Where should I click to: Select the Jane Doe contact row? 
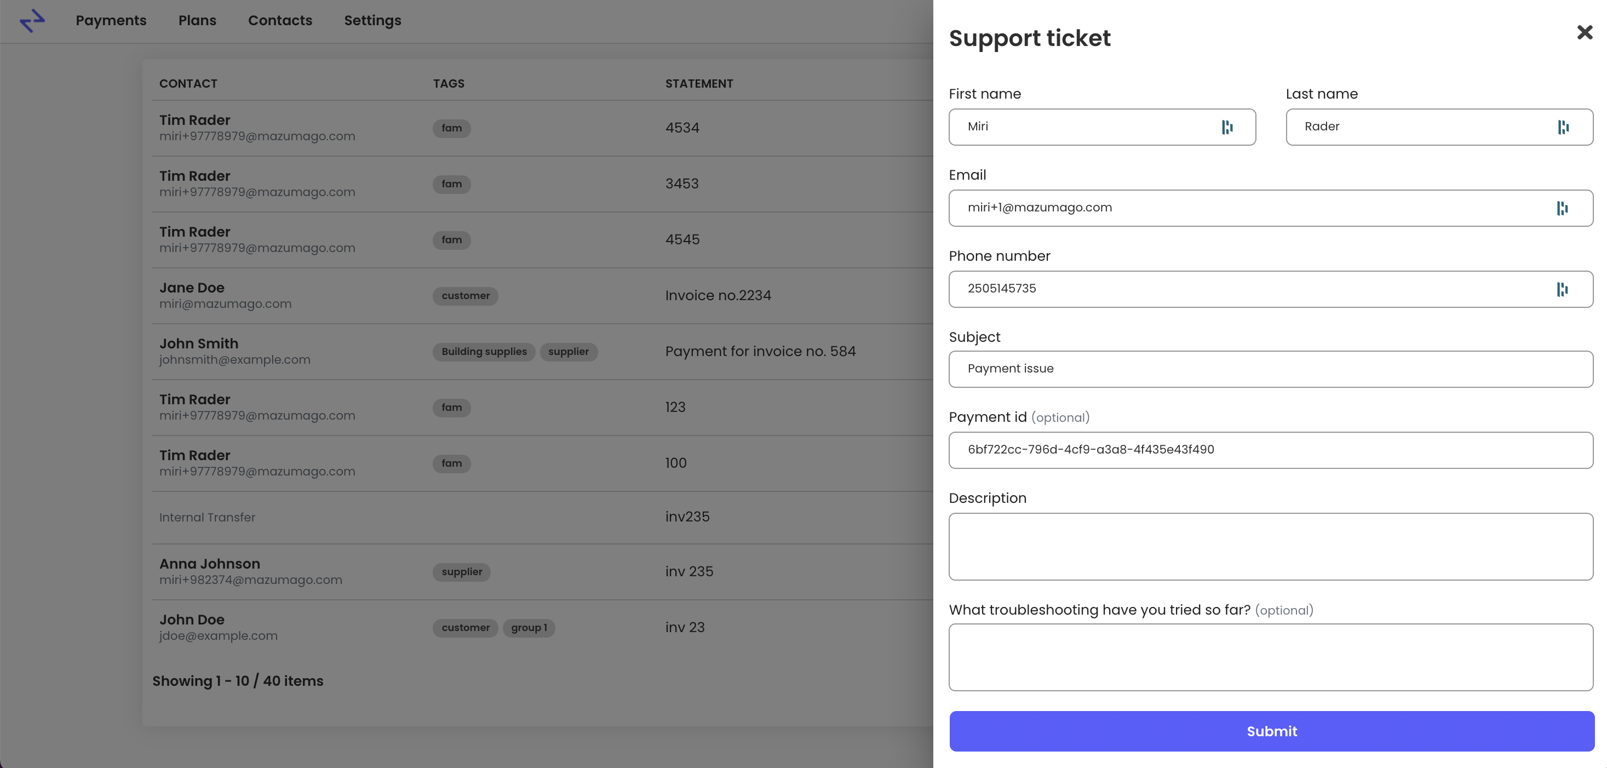coord(543,296)
